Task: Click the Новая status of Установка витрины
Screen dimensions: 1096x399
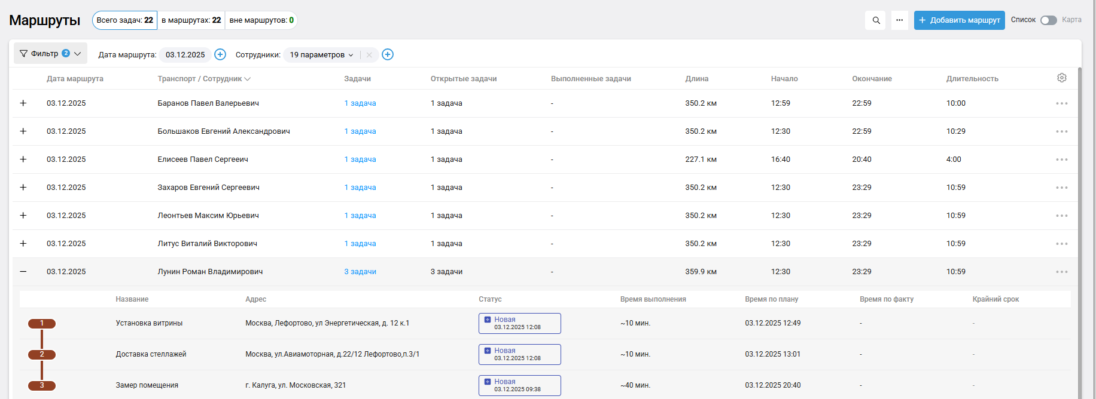Action: [519, 323]
